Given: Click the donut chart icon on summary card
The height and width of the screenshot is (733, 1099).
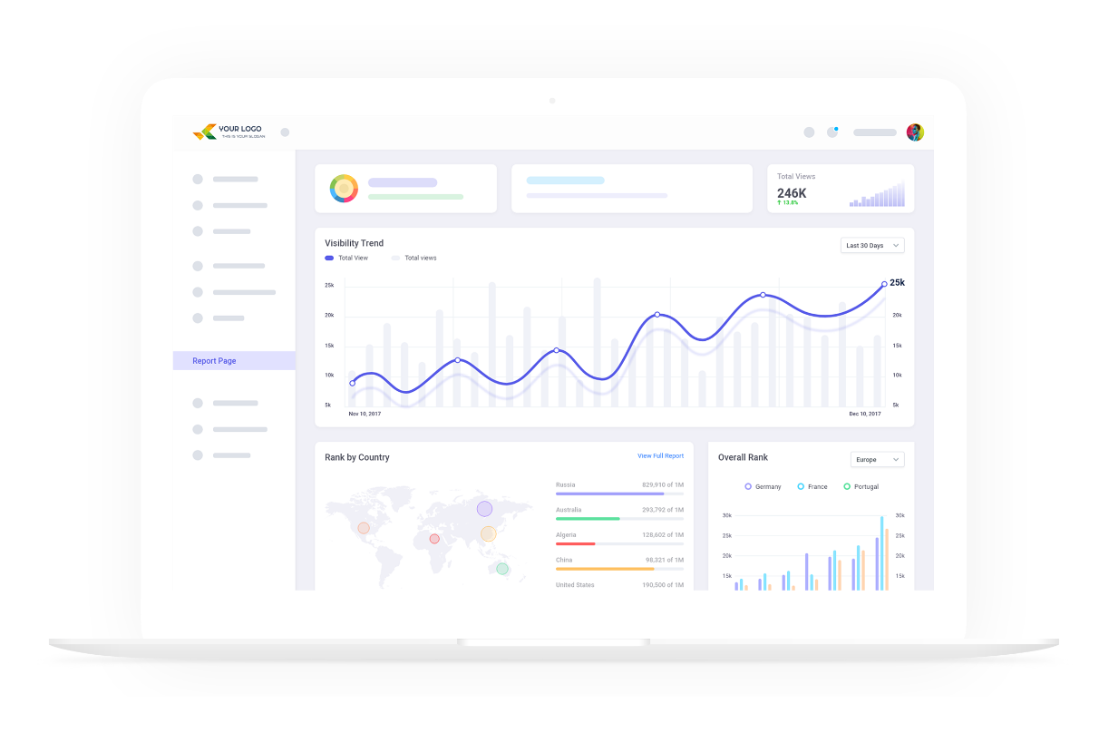Looking at the screenshot, I should pos(345,189).
